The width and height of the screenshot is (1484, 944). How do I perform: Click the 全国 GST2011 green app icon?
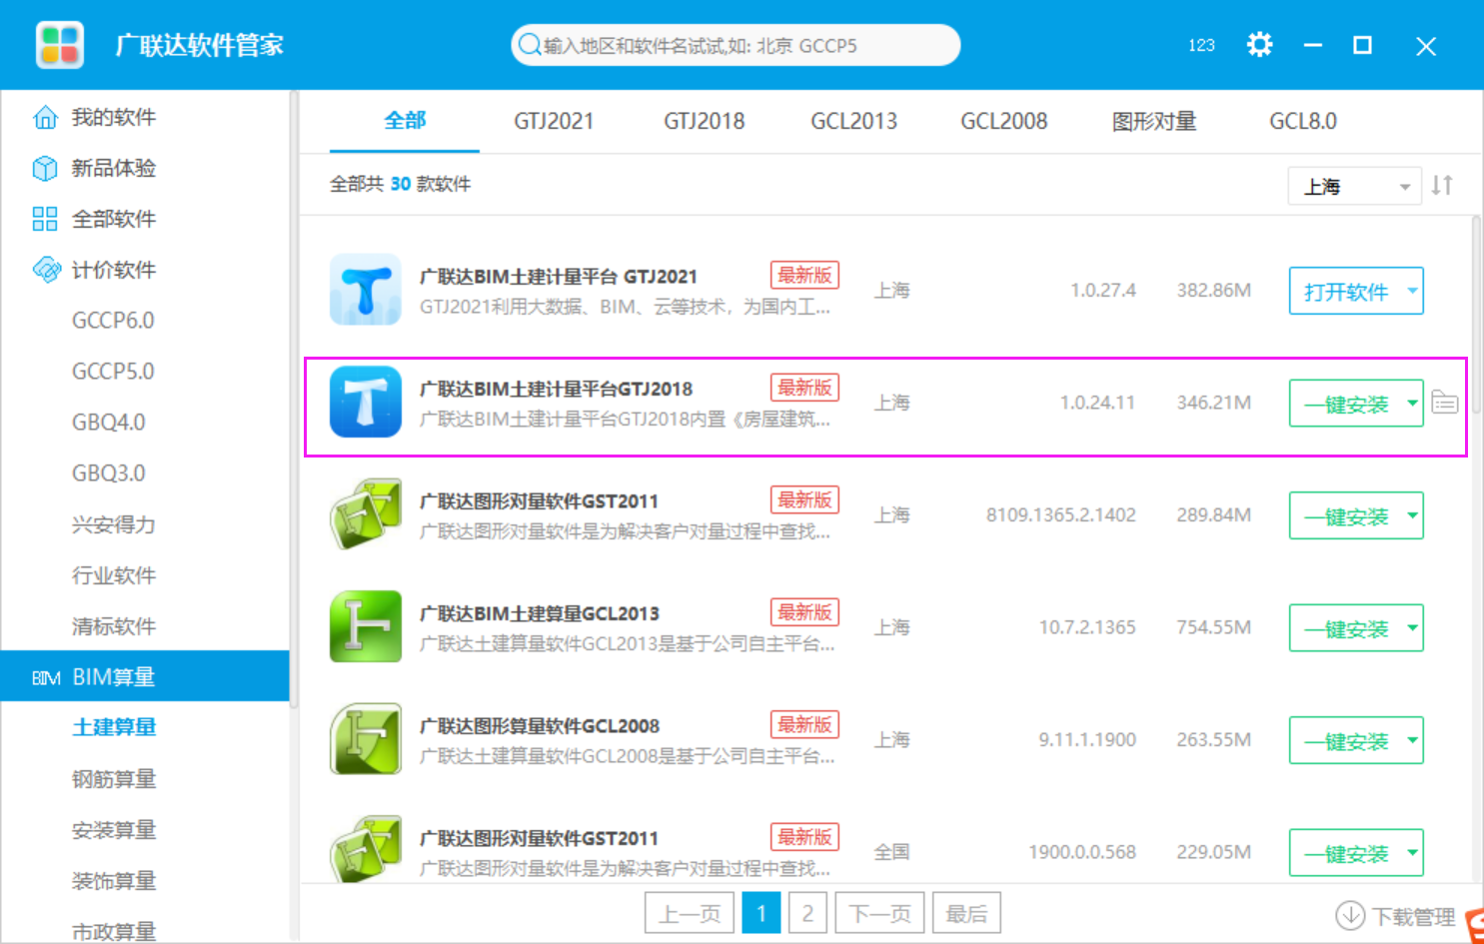(x=366, y=849)
